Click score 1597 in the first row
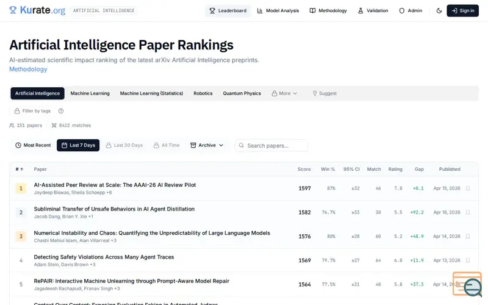 (304, 188)
